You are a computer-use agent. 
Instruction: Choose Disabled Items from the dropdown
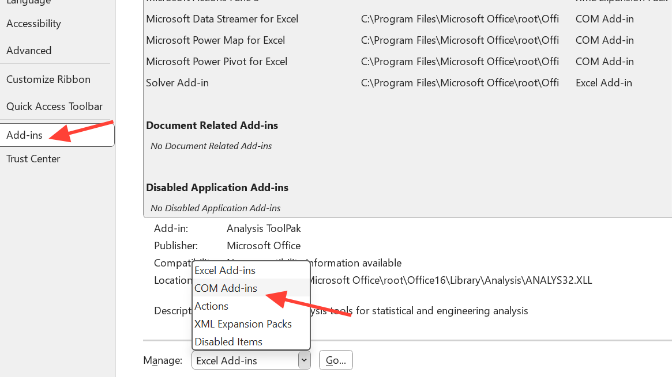pos(228,342)
